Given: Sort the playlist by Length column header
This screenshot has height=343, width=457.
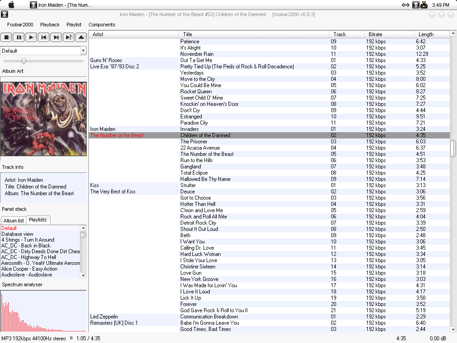Looking at the screenshot, I should [426, 34].
